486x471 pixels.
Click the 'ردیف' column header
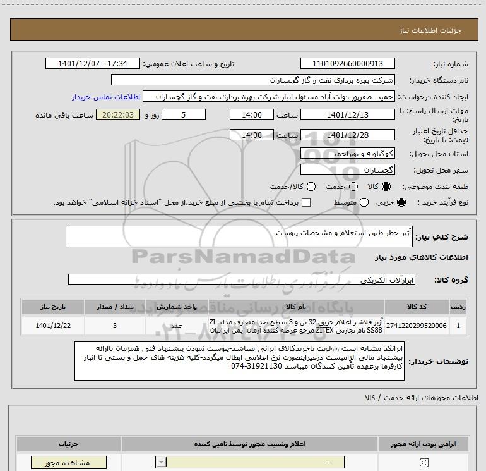coord(458,307)
